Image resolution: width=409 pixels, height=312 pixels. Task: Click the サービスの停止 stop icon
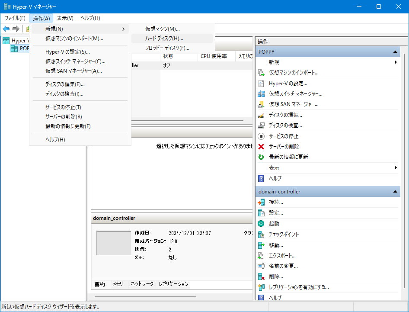(x=261, y=136)
